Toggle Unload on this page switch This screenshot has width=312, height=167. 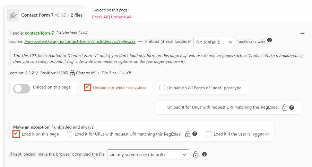(x=21, y=89)
